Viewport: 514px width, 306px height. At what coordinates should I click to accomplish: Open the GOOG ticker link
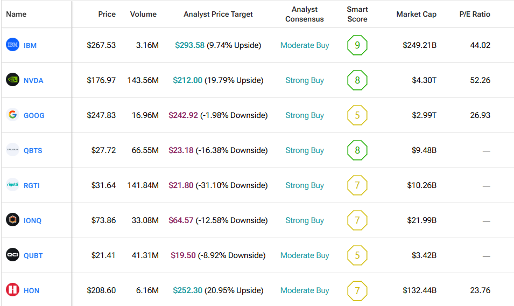(34, 115)
